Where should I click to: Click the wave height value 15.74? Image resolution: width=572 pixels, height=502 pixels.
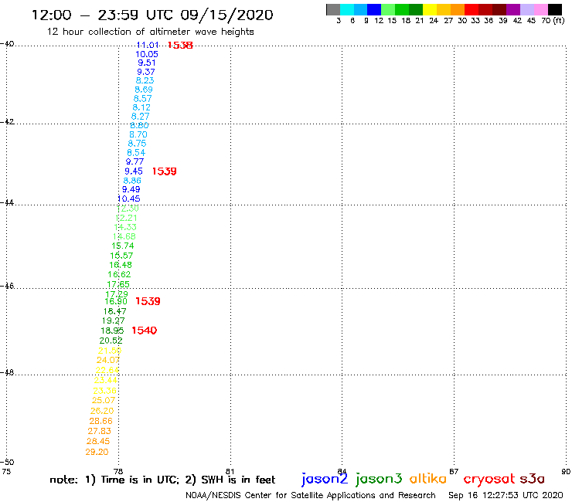click(x=123, y=246)
